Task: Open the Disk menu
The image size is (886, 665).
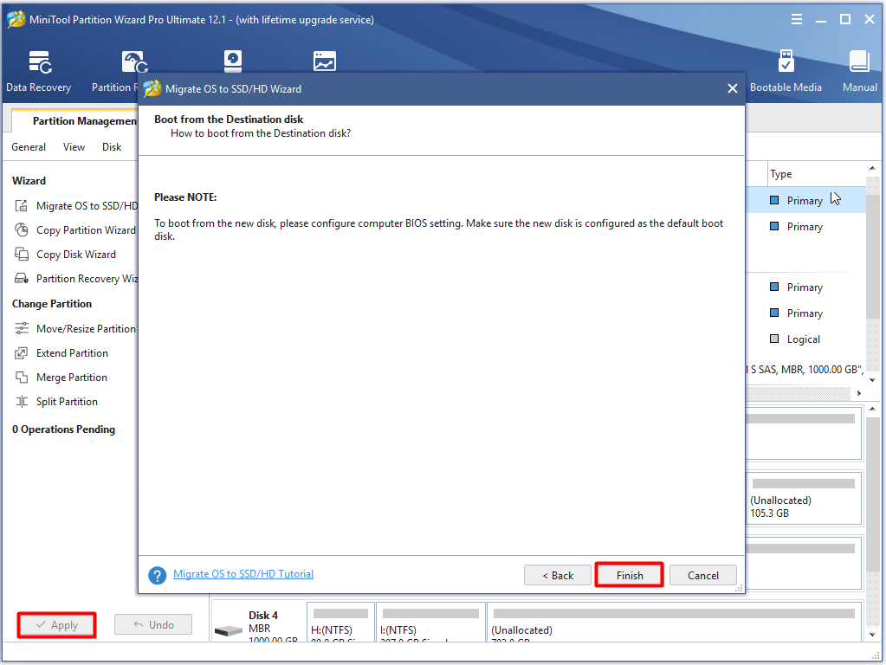Action: pos(112,147)
